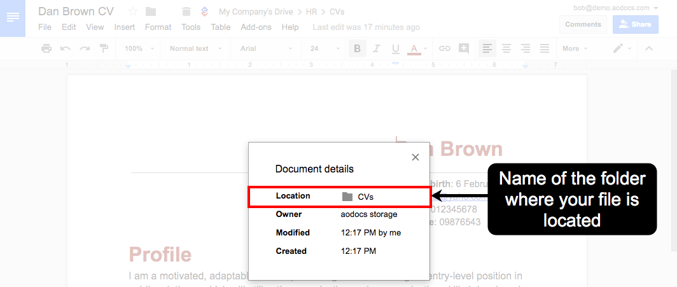Click the Comments button

(x=583, y=24)
